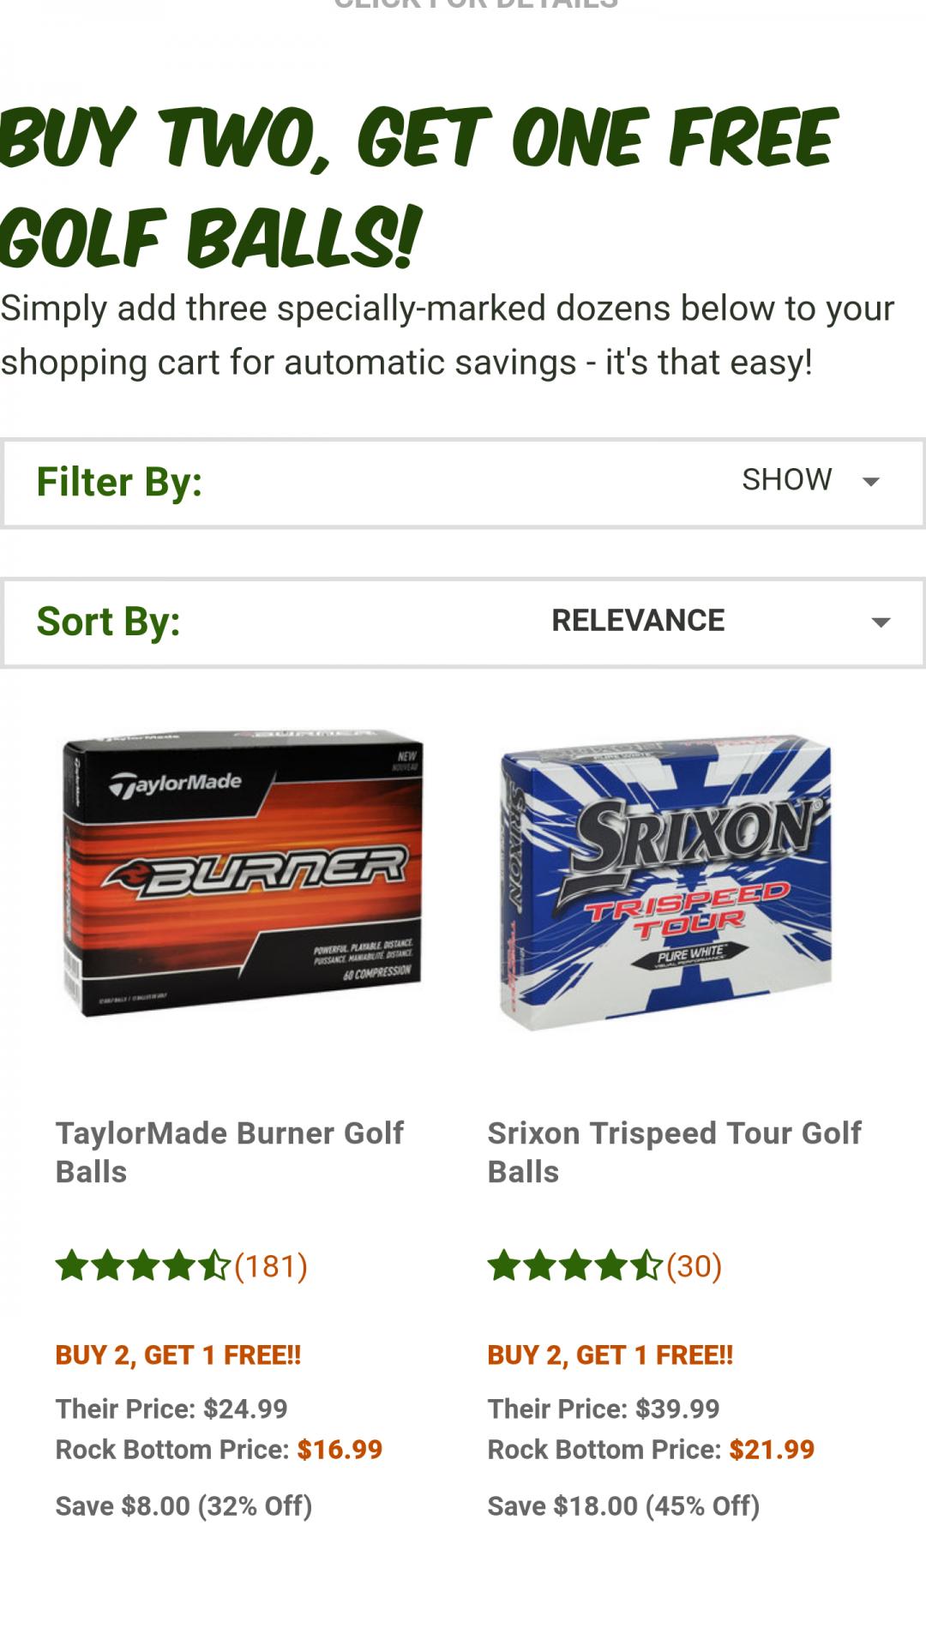Tap the Filter By label

(119, 482)
